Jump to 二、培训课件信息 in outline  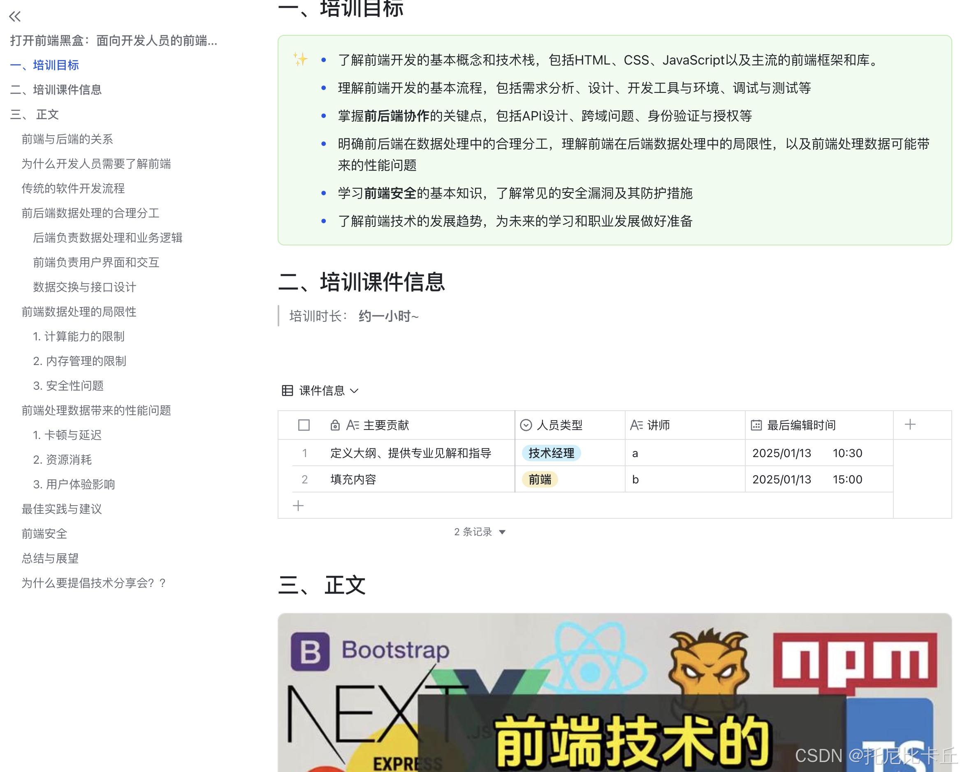coord(56,90)
